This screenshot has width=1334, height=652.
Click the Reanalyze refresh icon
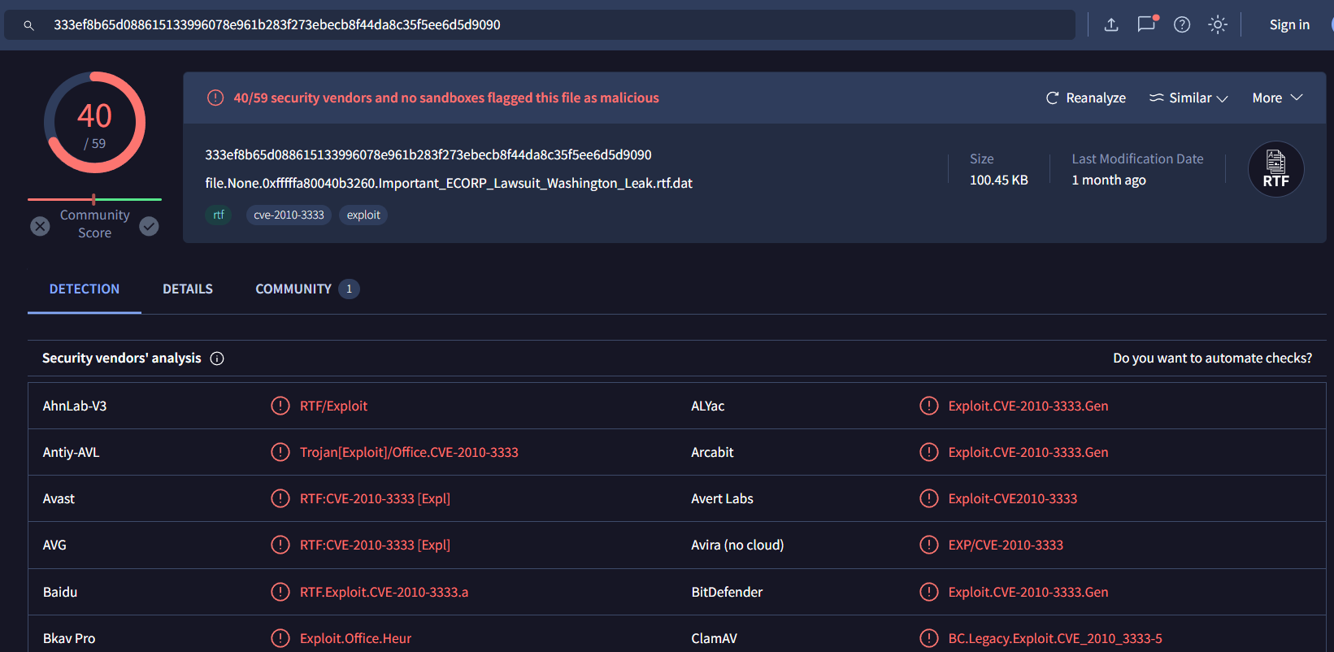(1053, 98)
